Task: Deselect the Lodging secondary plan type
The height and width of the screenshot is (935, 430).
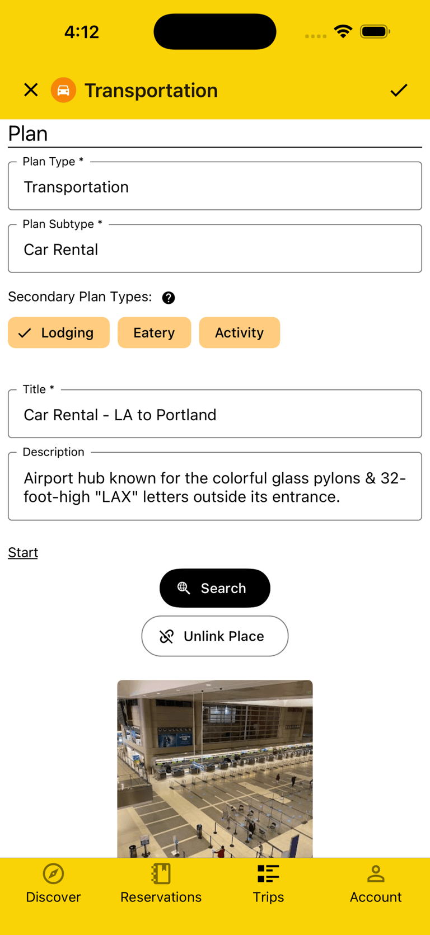Action: (x=59, y=333)
